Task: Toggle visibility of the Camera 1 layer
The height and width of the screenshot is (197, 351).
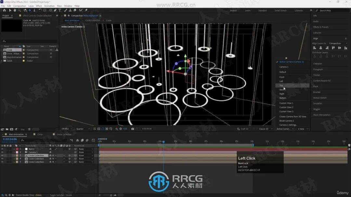Action: point(2,152)
